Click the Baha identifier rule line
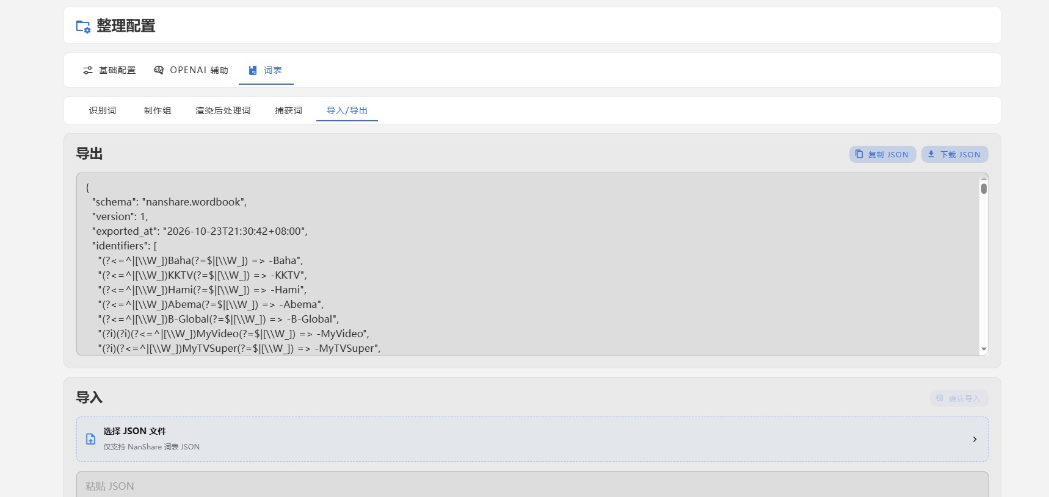Screen dimensions: 1049x497 (200, 260)
